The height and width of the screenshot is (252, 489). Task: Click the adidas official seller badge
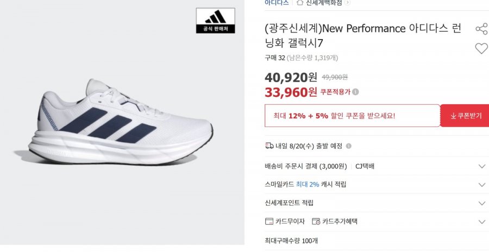[x=216, y=21]
